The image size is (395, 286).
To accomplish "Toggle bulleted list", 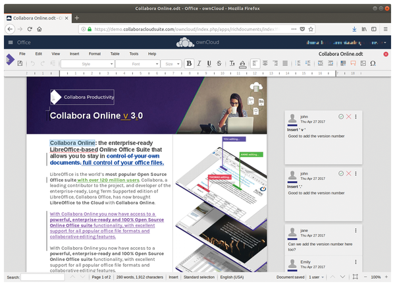I will coord(298,63).
